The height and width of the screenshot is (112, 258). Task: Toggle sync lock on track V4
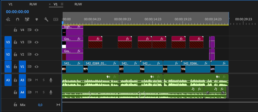click(30, 30)
